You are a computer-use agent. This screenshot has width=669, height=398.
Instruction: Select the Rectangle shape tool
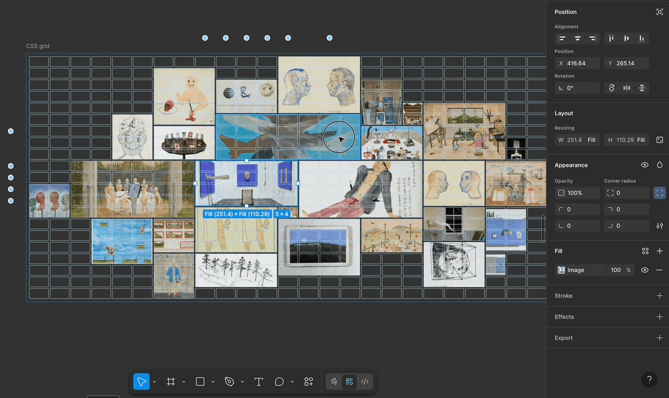click(200, 382)
